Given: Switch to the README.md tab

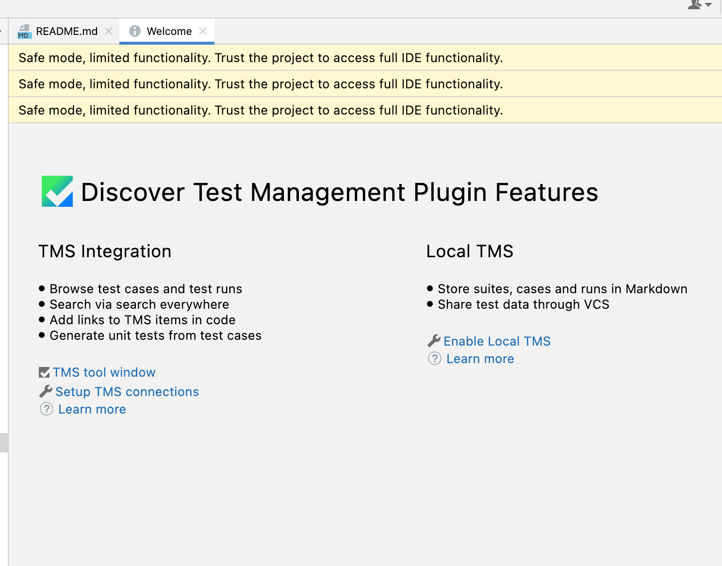Looking at the screenshot, I should [x=66, y=31].
